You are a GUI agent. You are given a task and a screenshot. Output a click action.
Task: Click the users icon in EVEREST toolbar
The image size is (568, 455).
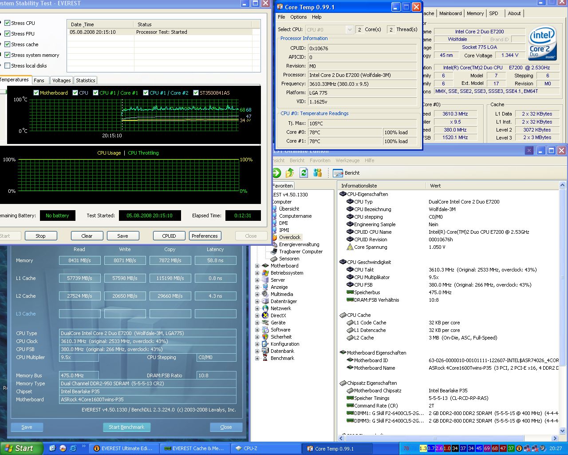click(317, 173)
